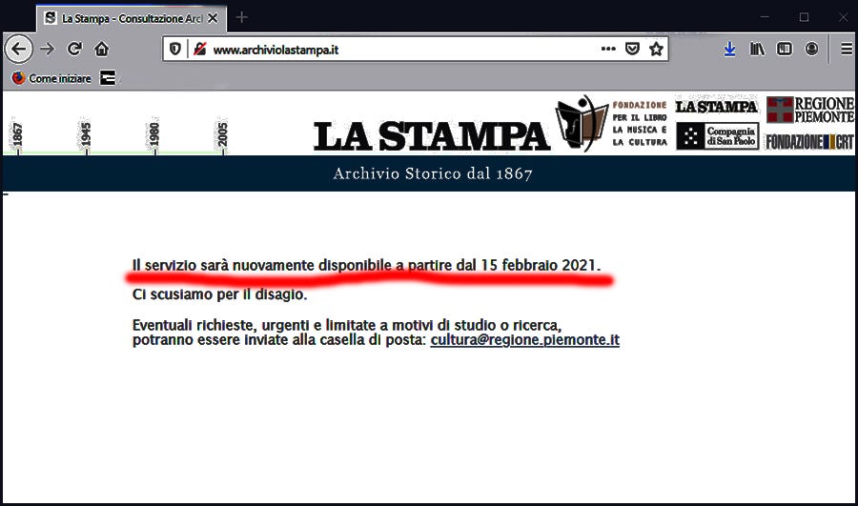
Task: Click the 'Eventuali richieste, urgenti e limitate' line
Action: (347, 326)
